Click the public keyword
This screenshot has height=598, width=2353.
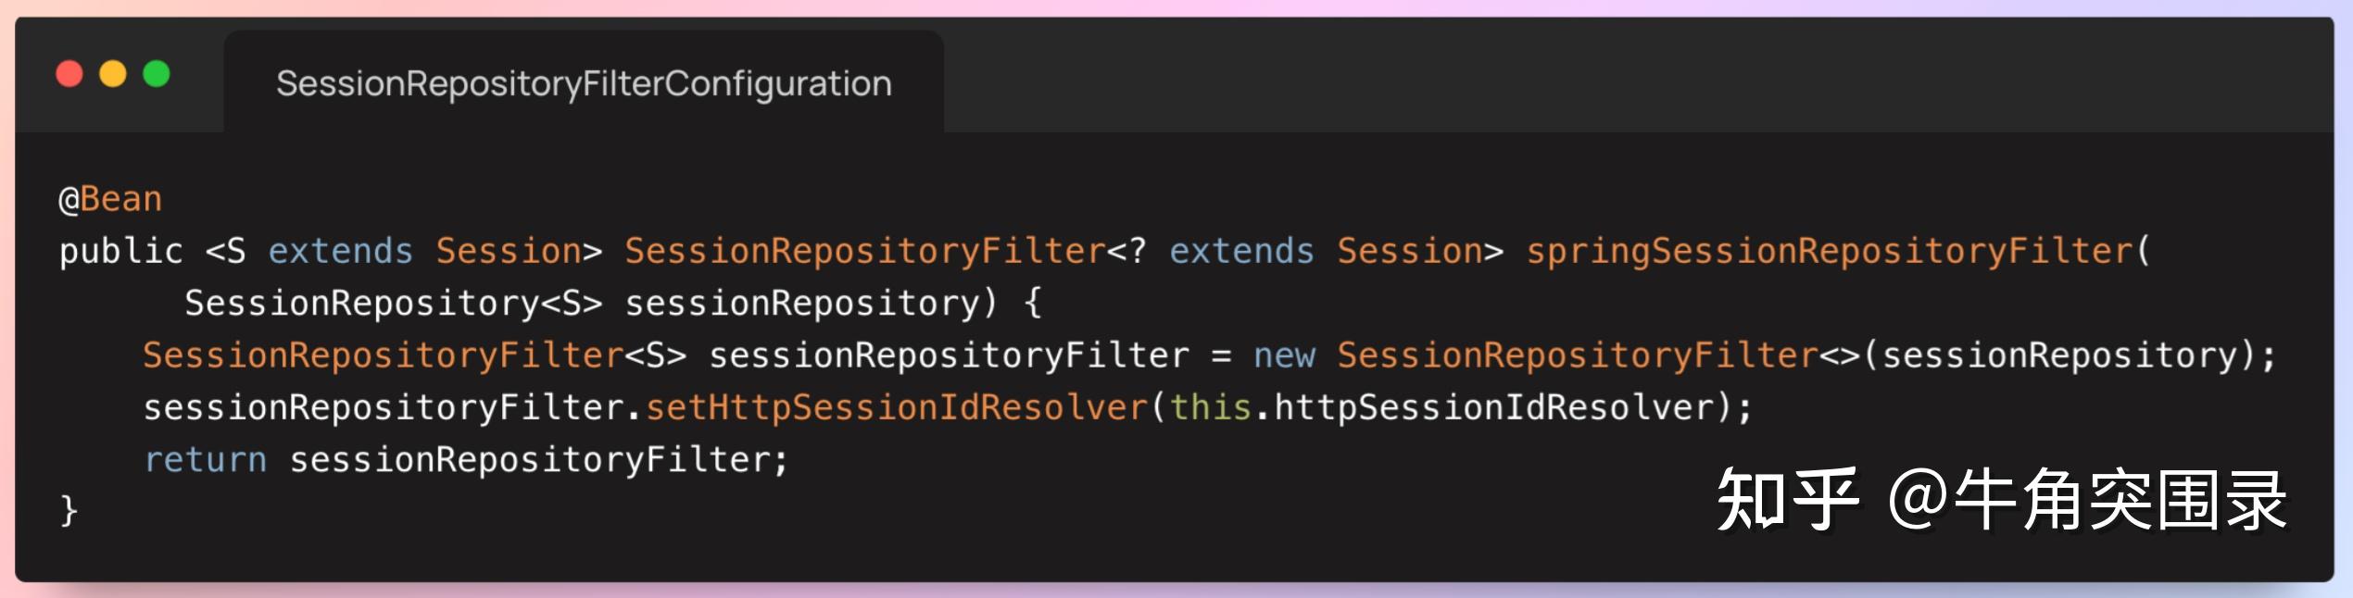click(121, 251)
